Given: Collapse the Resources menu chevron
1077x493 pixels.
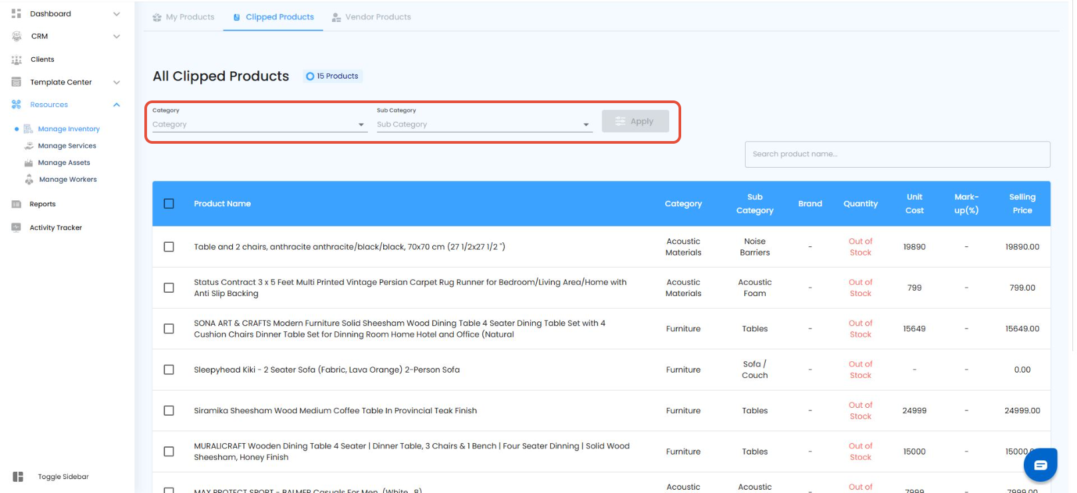Looking at the screenshot, I should [116, 105].
